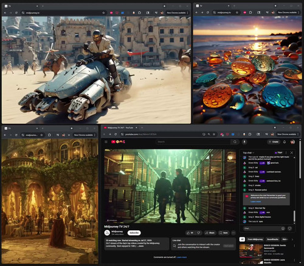Select the Soundtracks filter chip
Screen dimensions: 304x266
[272, 239]
